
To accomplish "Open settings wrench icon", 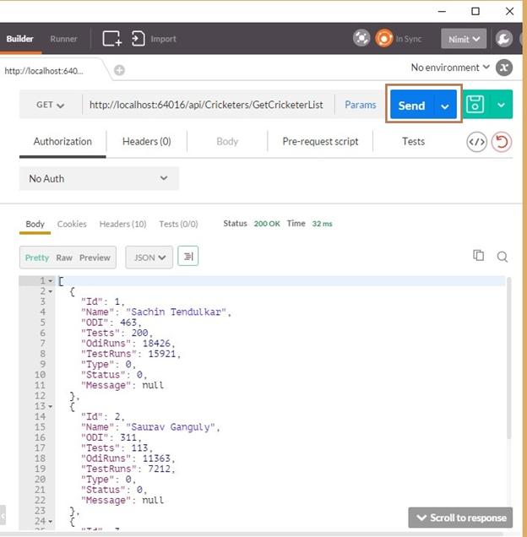I will click(x=503, y=39).
